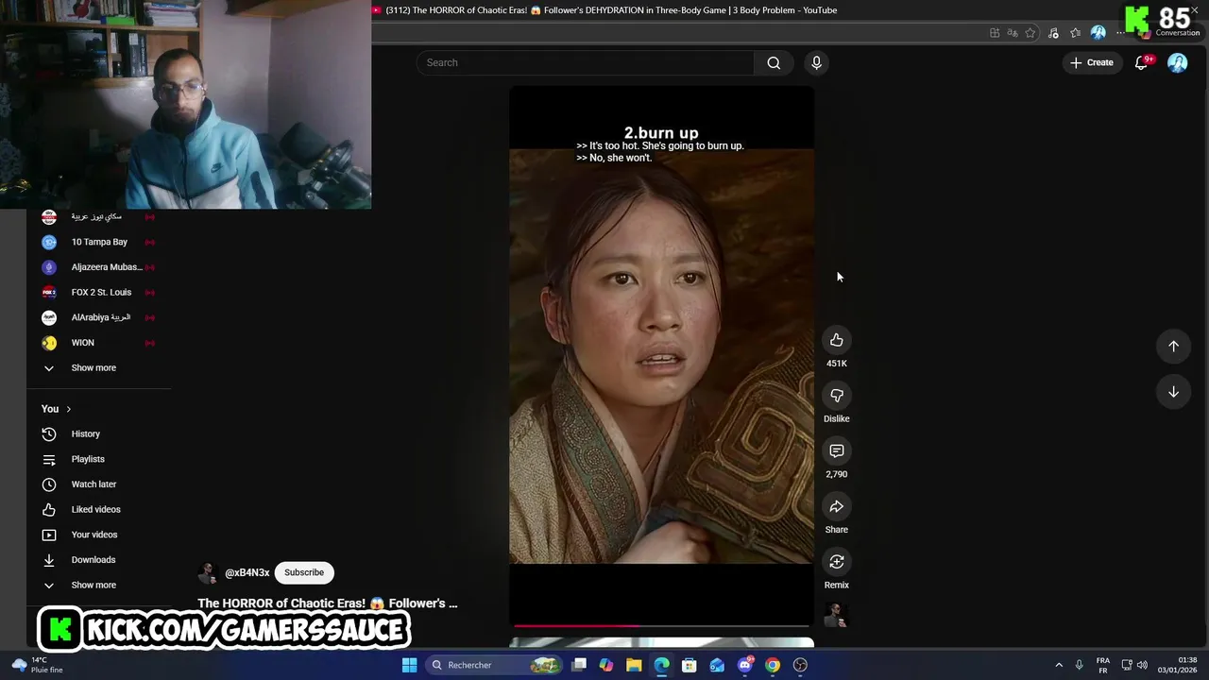Open the You section chevron
The height and width of the screenshot is (680, 1209).
pos(68,409)
